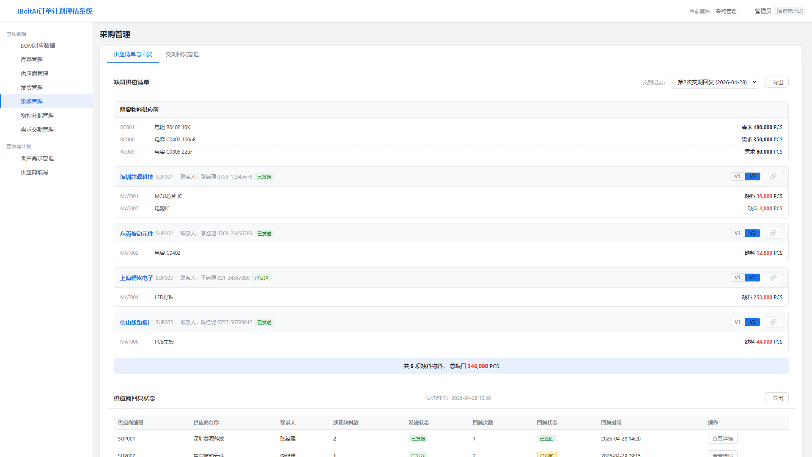Switch 深圳芯源科技 to V1 version
The image size is (812, 457).
737,176
